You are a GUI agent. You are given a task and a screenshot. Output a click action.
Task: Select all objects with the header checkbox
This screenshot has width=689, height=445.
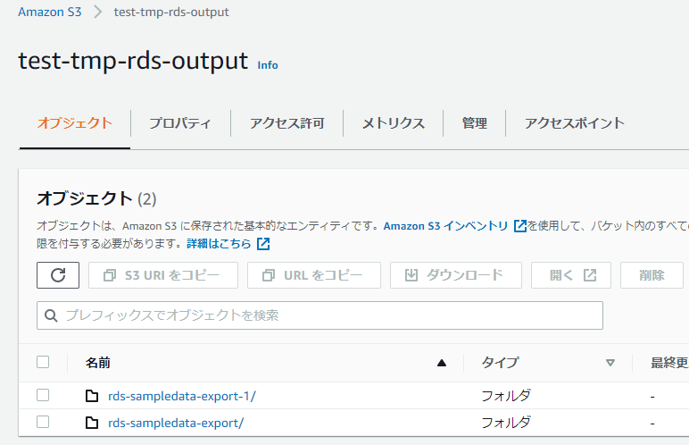[x=43, y=362]
